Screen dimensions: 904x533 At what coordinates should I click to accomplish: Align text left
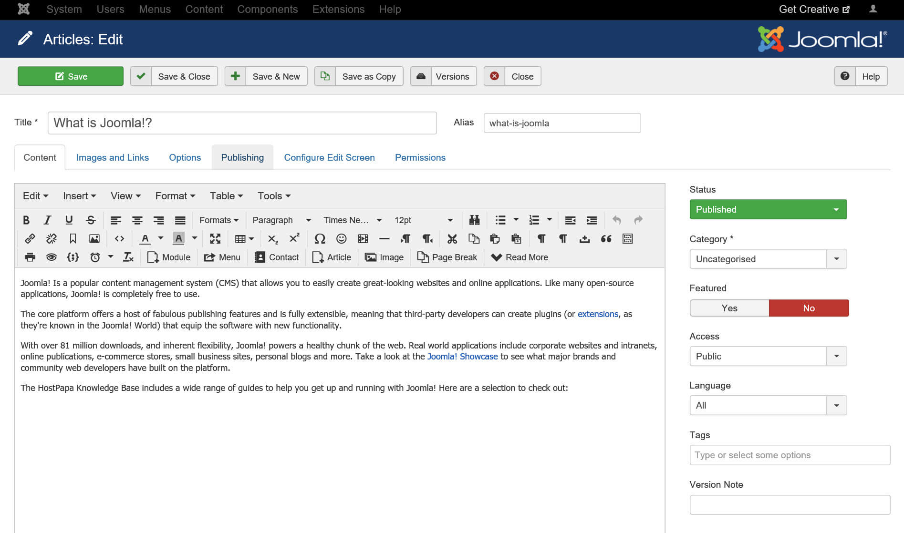pos(115,220)
